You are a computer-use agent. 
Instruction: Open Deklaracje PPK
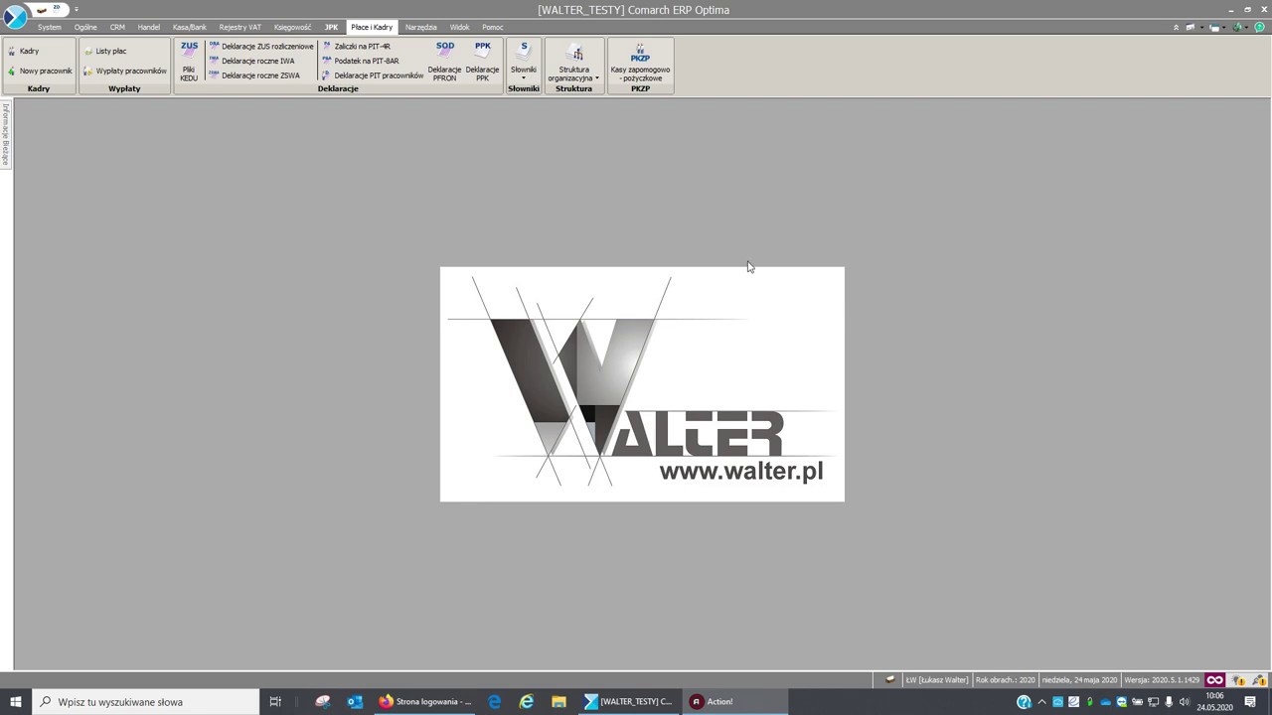(x=482, y=62)
